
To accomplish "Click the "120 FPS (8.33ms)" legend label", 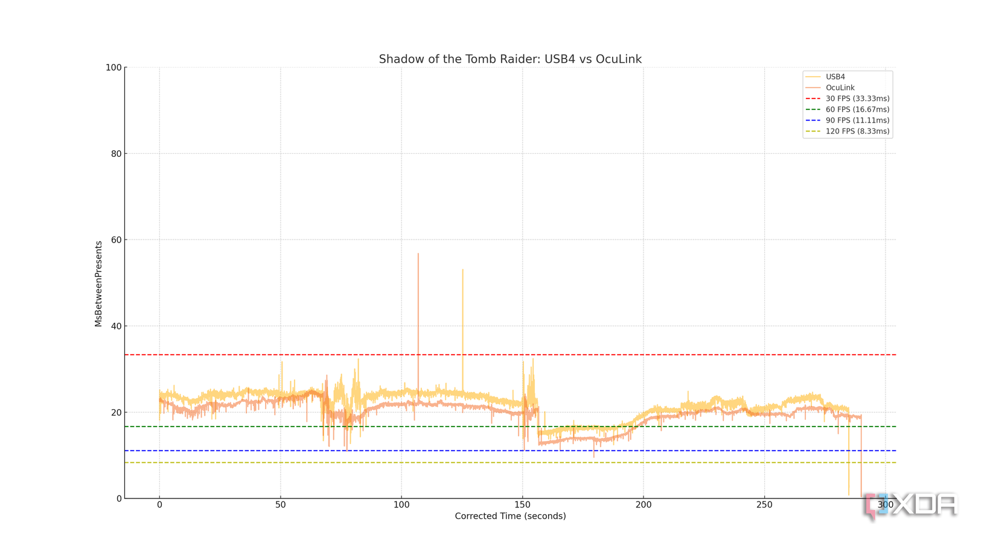I will click(857, 131).
